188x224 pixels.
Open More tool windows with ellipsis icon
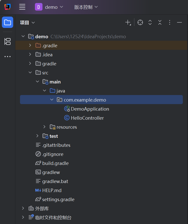tap(7, 56)
